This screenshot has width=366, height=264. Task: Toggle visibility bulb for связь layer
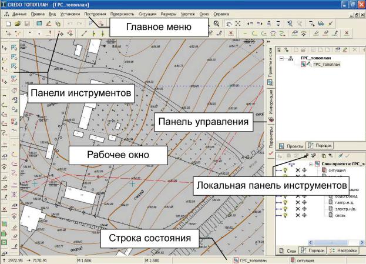click(286, 215)
